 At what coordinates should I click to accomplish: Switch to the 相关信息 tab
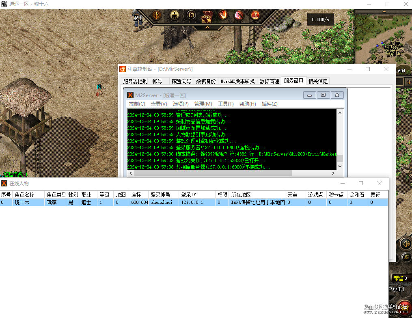point(318,81)
